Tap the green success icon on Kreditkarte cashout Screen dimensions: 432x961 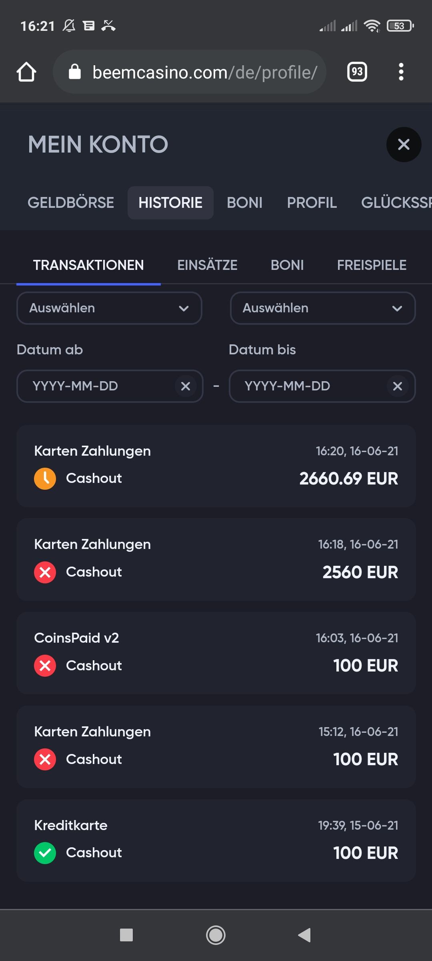(x=45, y=853)
